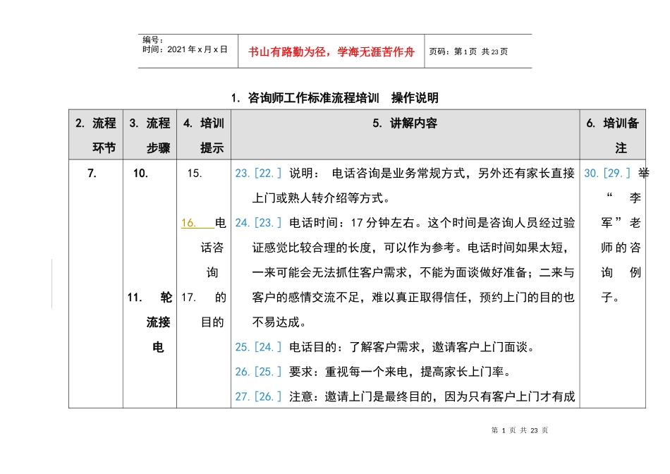Click the 流程环节 column header
The image size is (670, 474).
95,135
